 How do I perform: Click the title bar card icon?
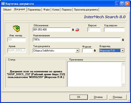3,4
